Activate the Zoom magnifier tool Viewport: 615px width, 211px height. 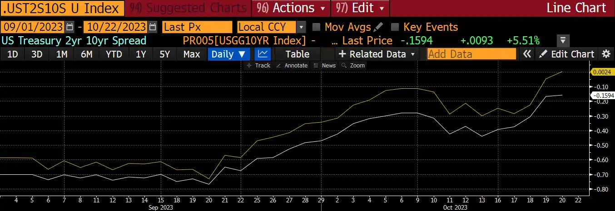click(x=353, y=66)
